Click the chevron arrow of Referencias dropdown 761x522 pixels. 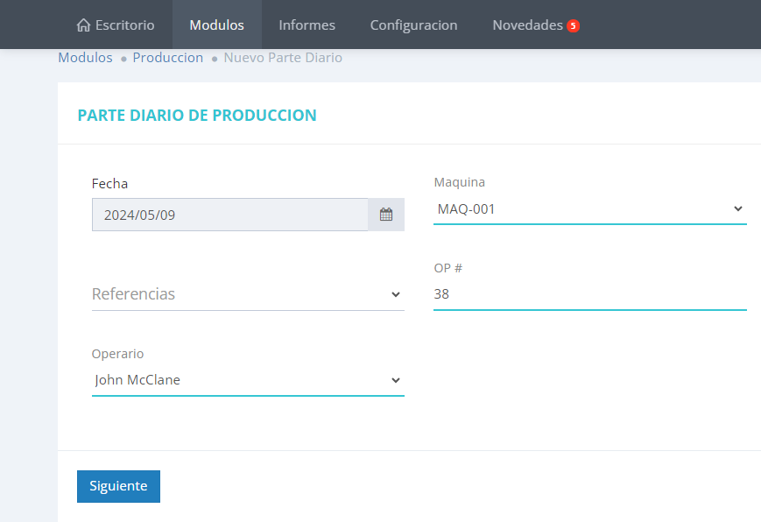pyautogui.click(x=395, y=294)
